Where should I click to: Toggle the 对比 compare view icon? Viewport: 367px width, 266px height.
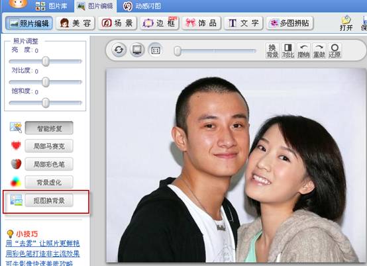coord(288,50)
